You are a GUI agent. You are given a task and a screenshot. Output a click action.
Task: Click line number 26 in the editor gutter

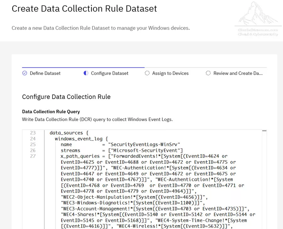[x=33, y=151]
